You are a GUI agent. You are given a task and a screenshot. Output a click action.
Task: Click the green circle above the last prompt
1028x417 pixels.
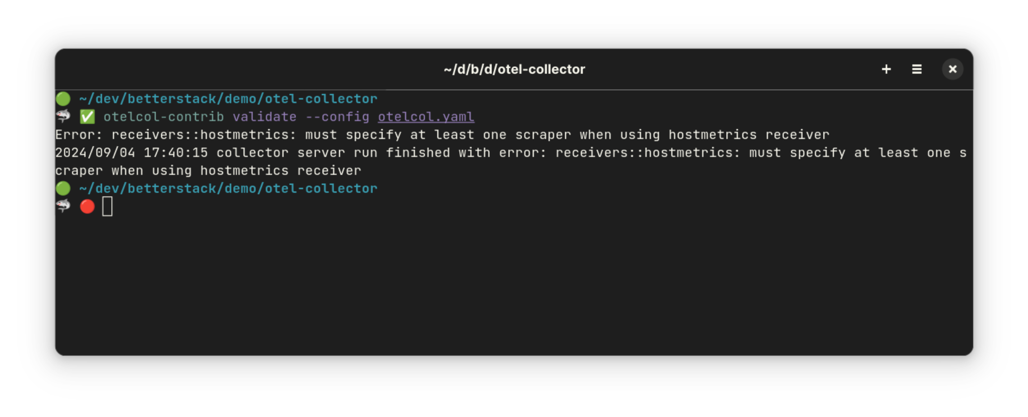[x=63, y=188]
